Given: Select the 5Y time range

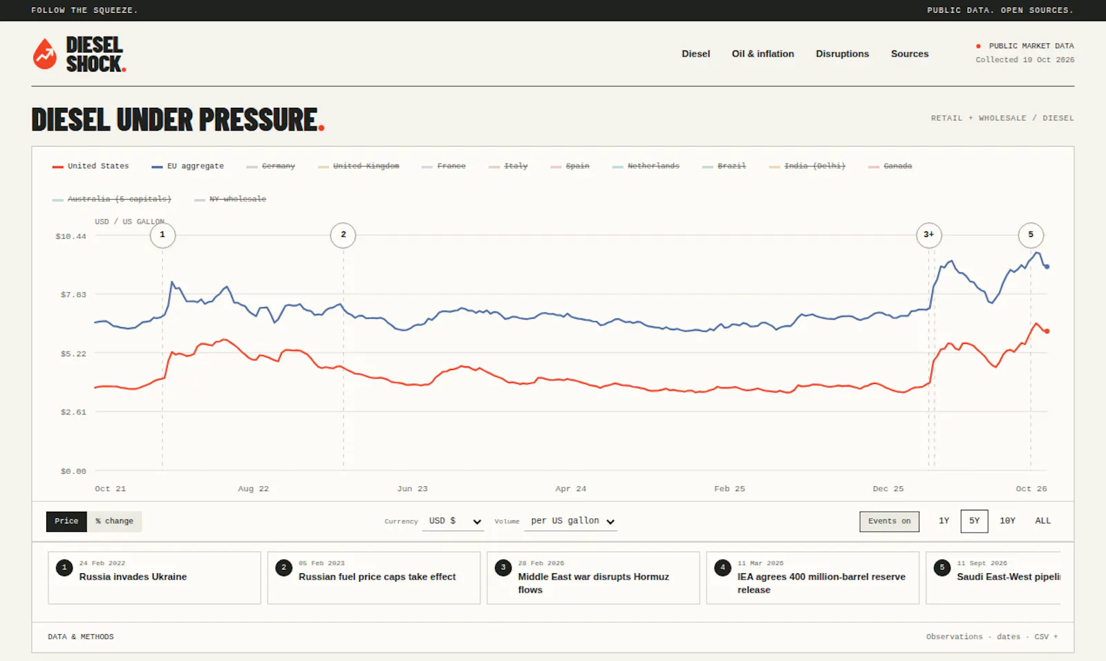Looking at the screenshot, I should pyautogui.click(x=974, y=521).
